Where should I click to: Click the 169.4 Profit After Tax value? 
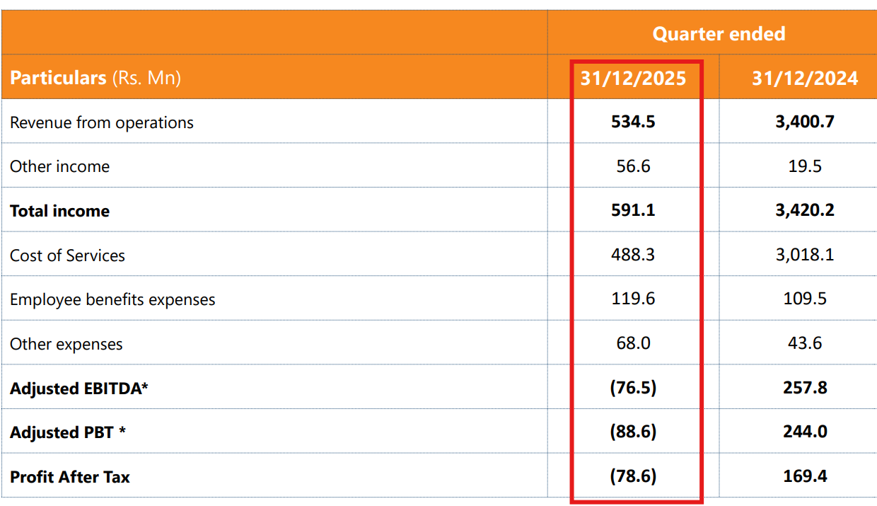click(x=805, y=476)
